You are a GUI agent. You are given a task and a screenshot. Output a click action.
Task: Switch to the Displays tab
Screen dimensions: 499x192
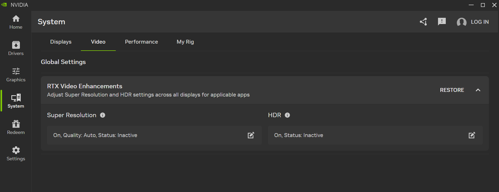coord(61,42)
